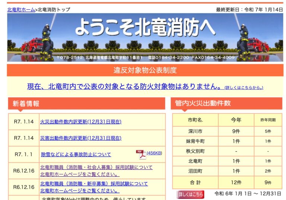Open 火災出動件数内訳更新 news link
Image resolution: width=286 pixels, height=200 pixels.
coord(80,122)
